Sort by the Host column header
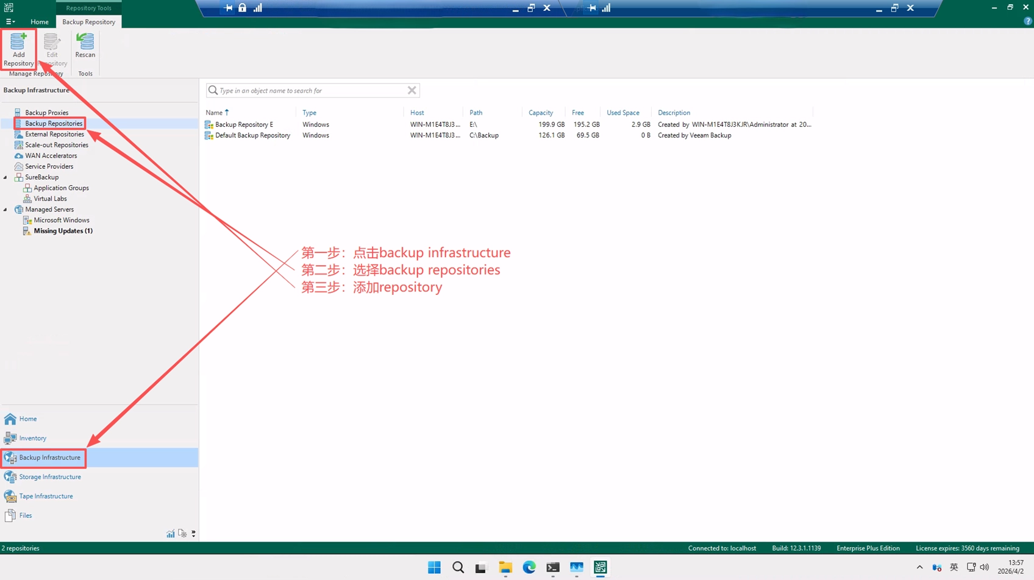This screenshot has width=1034, height=580. click(417, 113)
